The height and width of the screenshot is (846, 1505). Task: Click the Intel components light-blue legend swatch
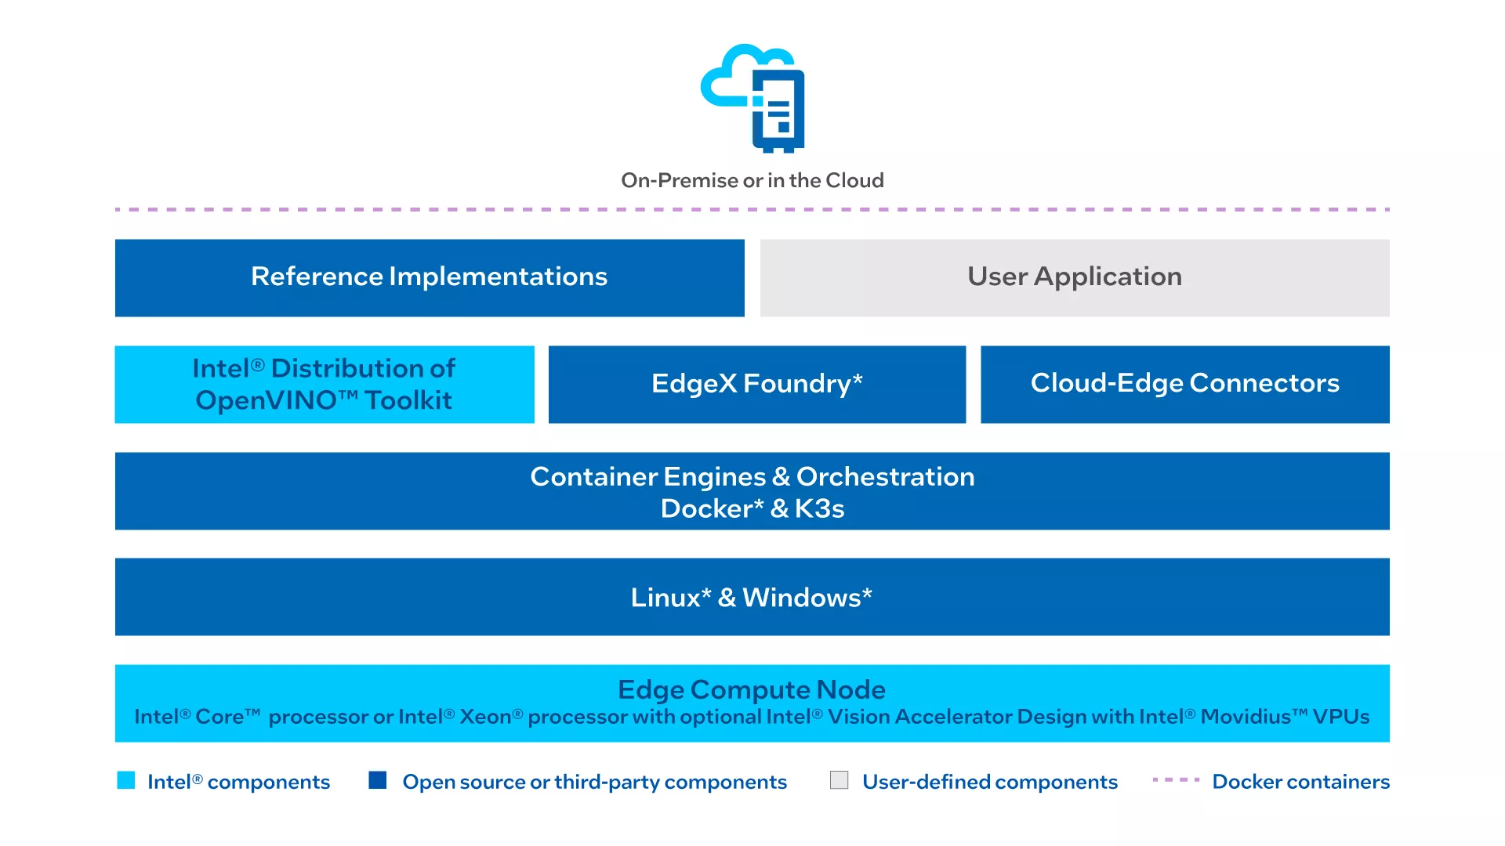(x=126, y=780)
